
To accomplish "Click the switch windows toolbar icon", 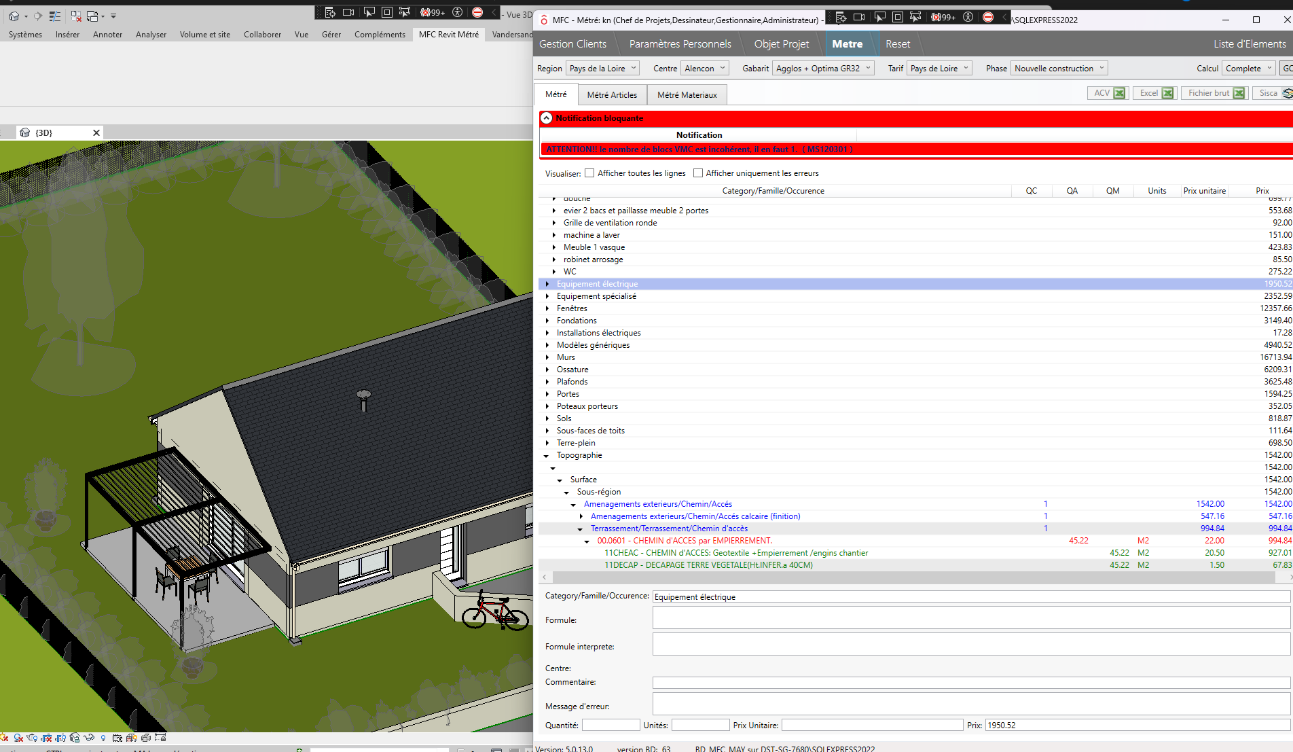I will pyautogui.click(x=92, y=16).
